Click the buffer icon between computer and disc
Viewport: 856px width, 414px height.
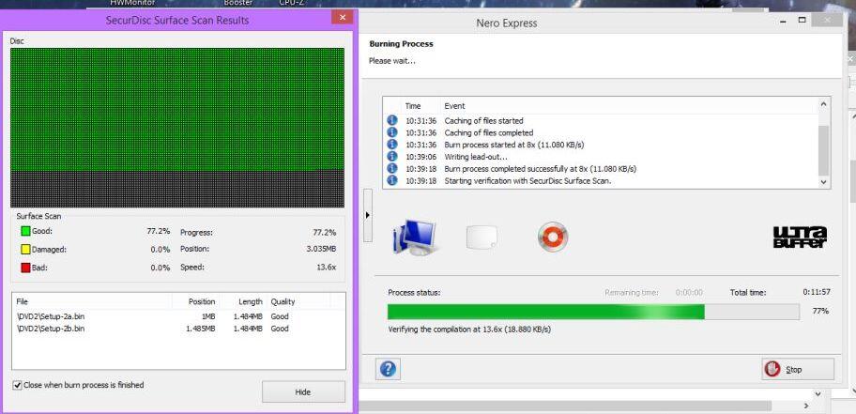point(481,238)
